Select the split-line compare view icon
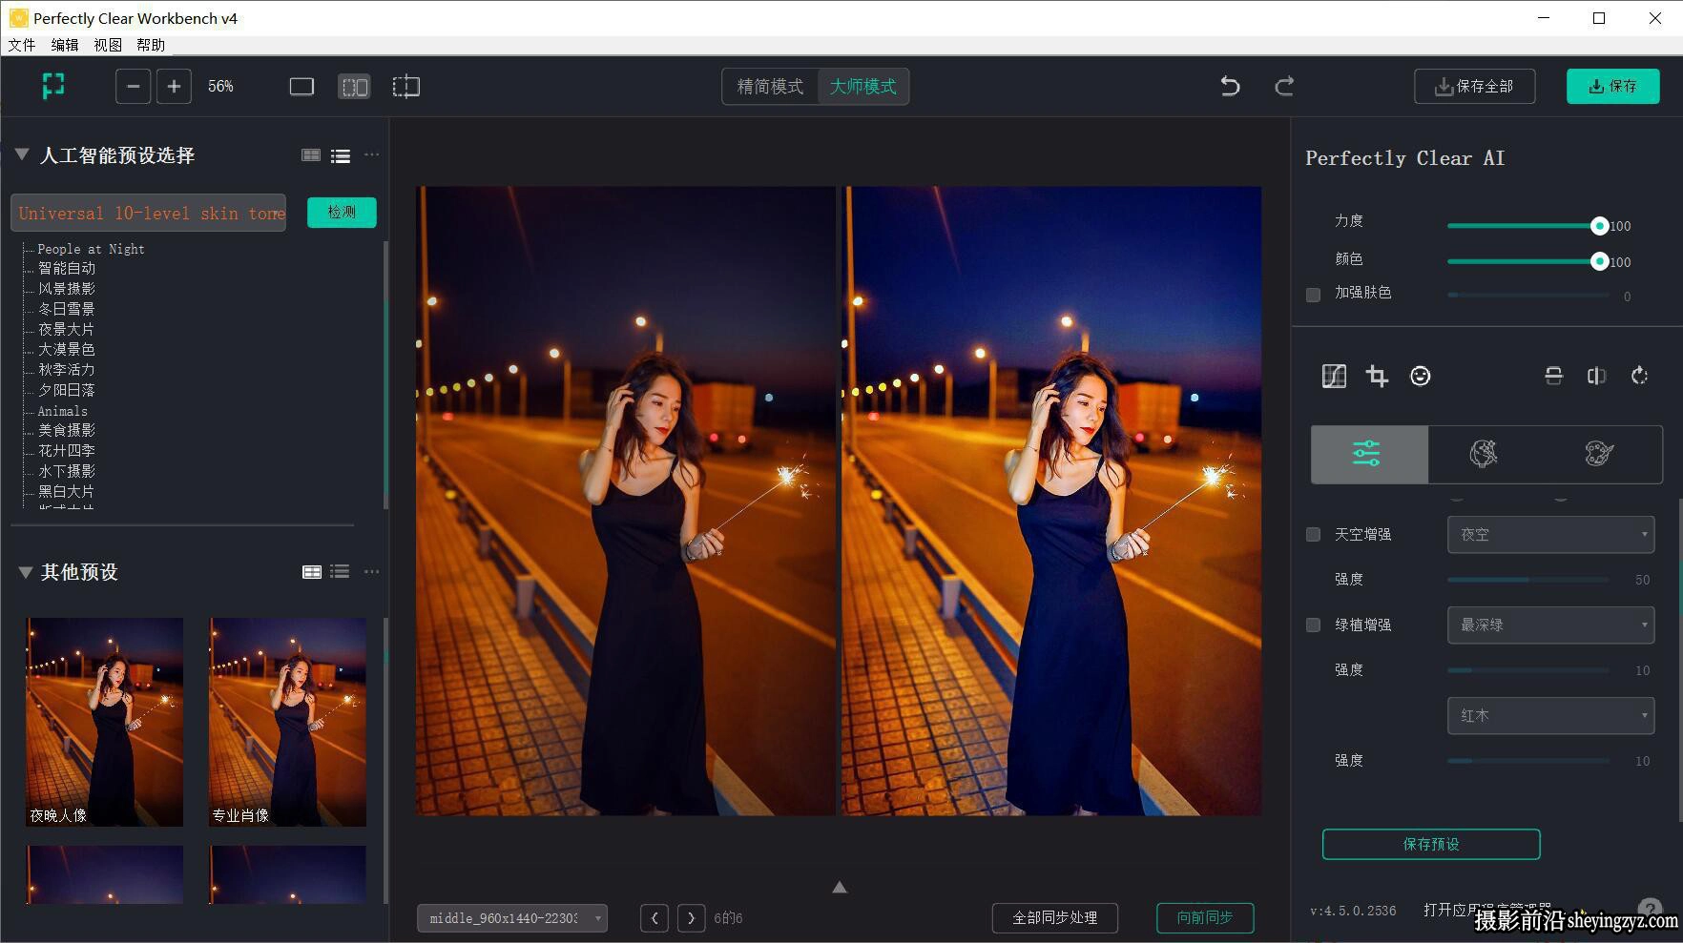1683x943 pixels. tap(406, 87)
